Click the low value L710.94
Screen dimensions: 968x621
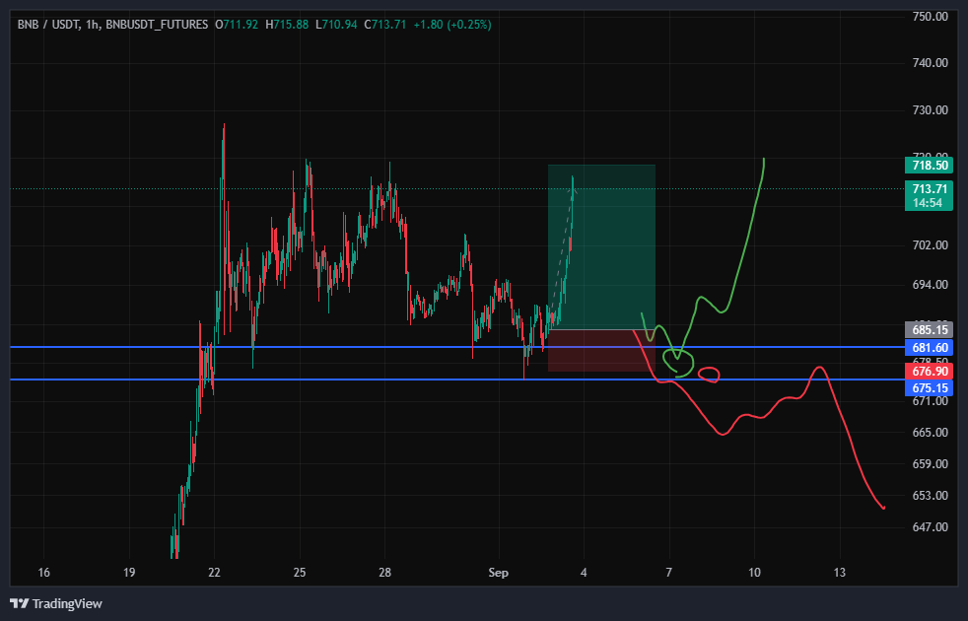coord(336,25)
